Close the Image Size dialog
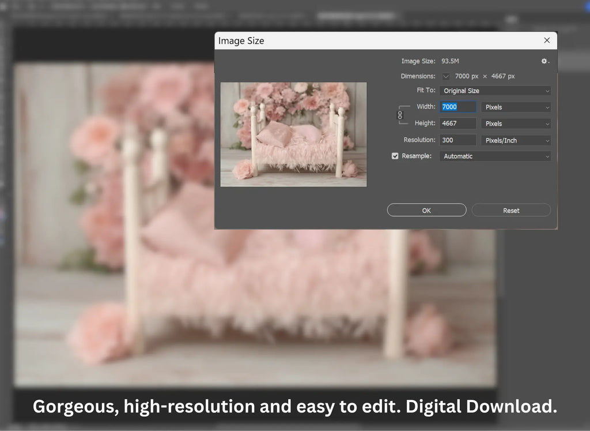Viewport: 590px width, 431px height. pos(547,40)
